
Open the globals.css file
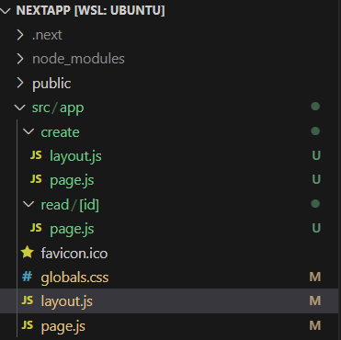click(x=74, y=278)
